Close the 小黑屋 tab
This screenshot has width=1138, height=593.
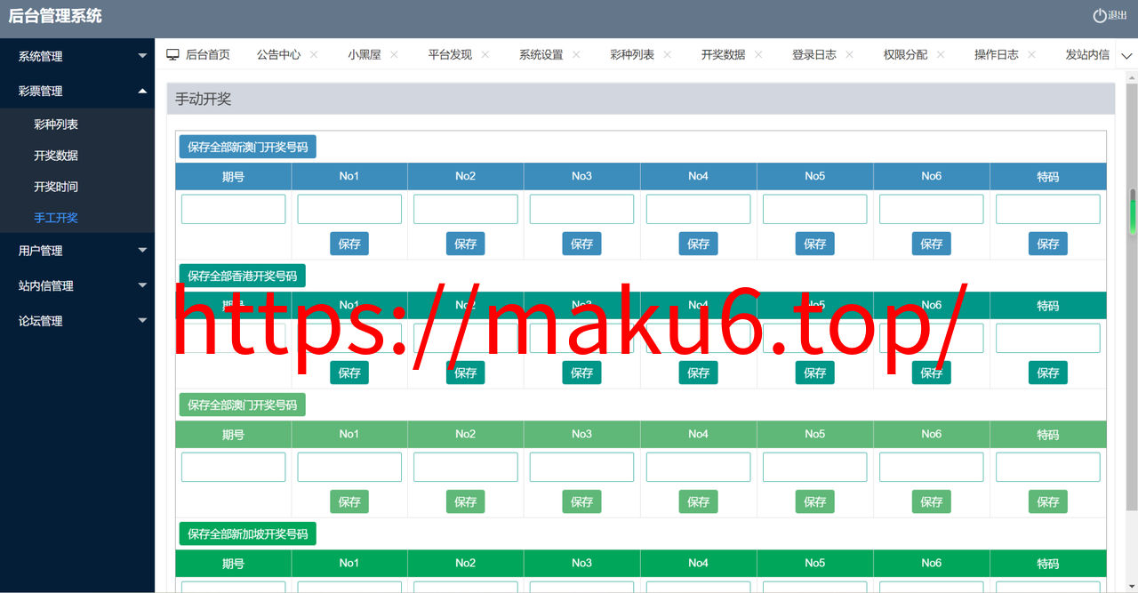(394, 54)
